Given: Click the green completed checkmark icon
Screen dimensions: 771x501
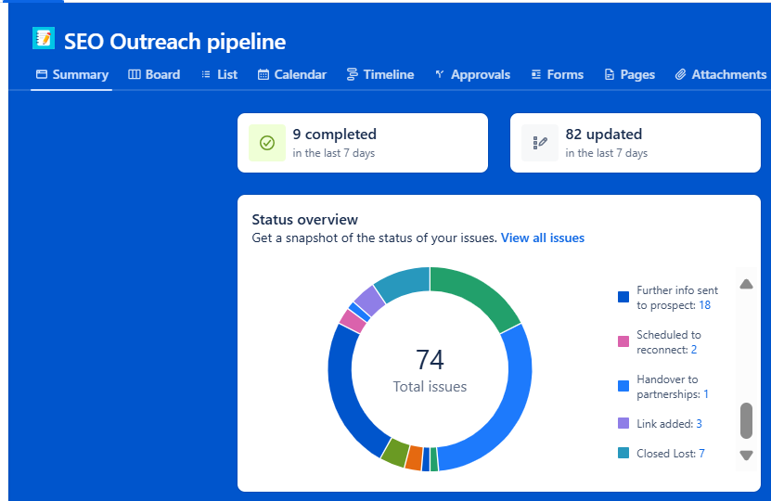Looking at the screenshot, I should (x=267, y=143).
